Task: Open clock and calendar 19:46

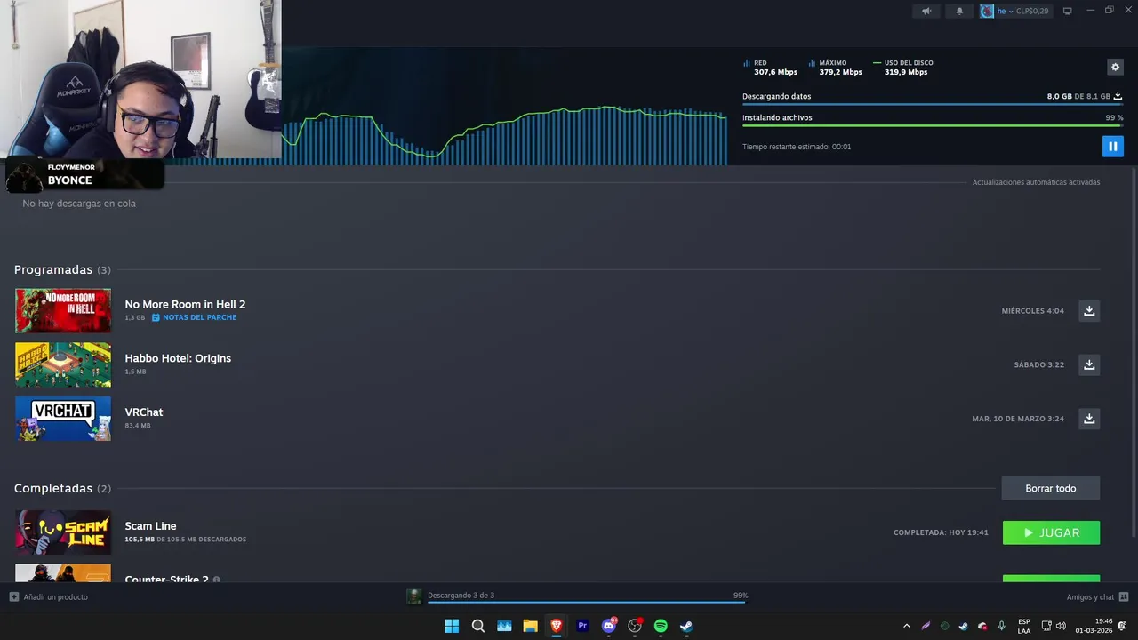Action: point(1094,626)
